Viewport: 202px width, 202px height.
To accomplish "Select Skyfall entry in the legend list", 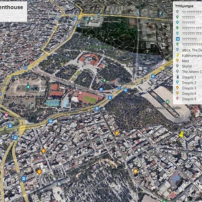I will (187, 66).
